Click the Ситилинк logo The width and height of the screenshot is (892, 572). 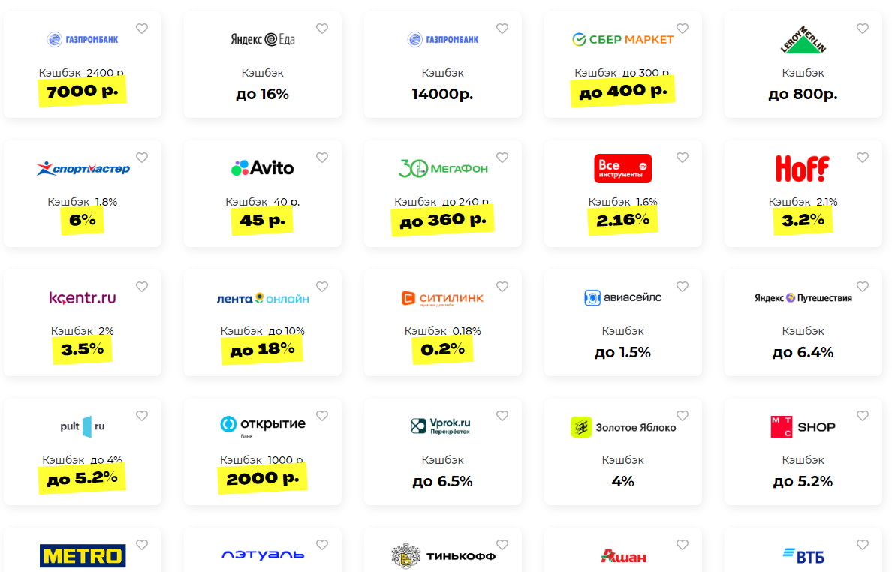(442, 298)
